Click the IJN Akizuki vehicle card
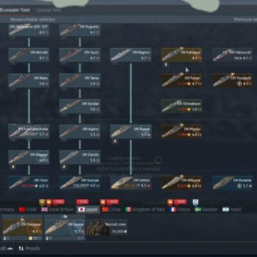The width and height of the screenshot is (257, 257). [29, 55]
